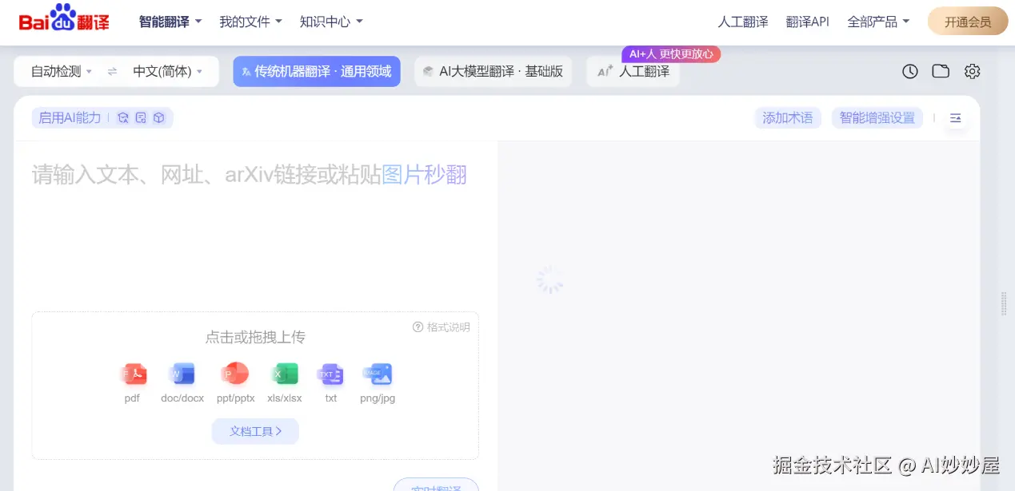Viewport: 1015px width, 491px height.
Task: Switch to AI大模型翻译·基础版 mode
Action: coord(493,71)
